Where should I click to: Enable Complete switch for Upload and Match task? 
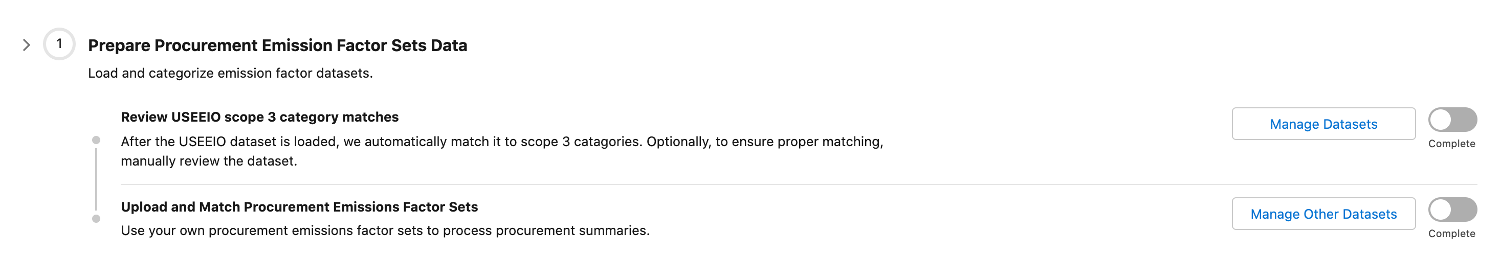(1451, 210)
